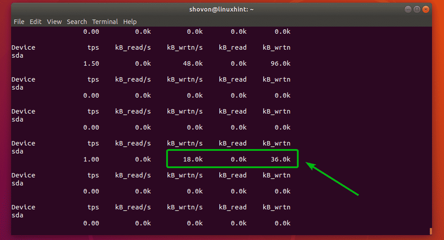
Task: Open the File menu
Action: tap(19, 22)
